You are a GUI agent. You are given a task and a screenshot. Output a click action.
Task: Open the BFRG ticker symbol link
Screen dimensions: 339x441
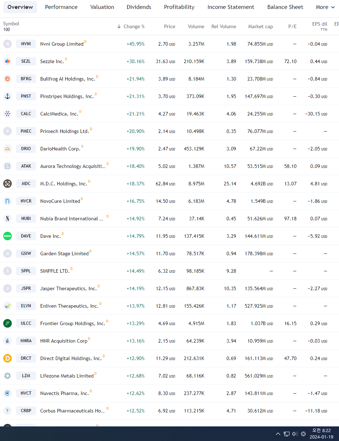pyautogui.click(x=26, y=79)
